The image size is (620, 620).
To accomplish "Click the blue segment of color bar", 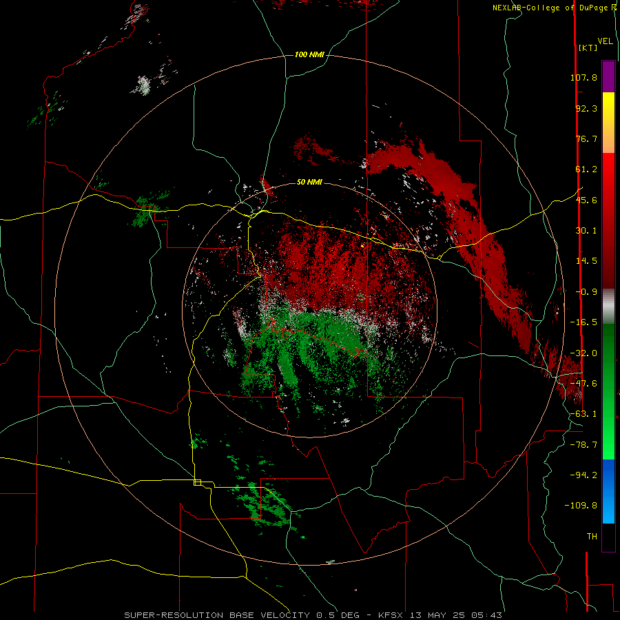I will pyautogui.click(x=608, y=491).
